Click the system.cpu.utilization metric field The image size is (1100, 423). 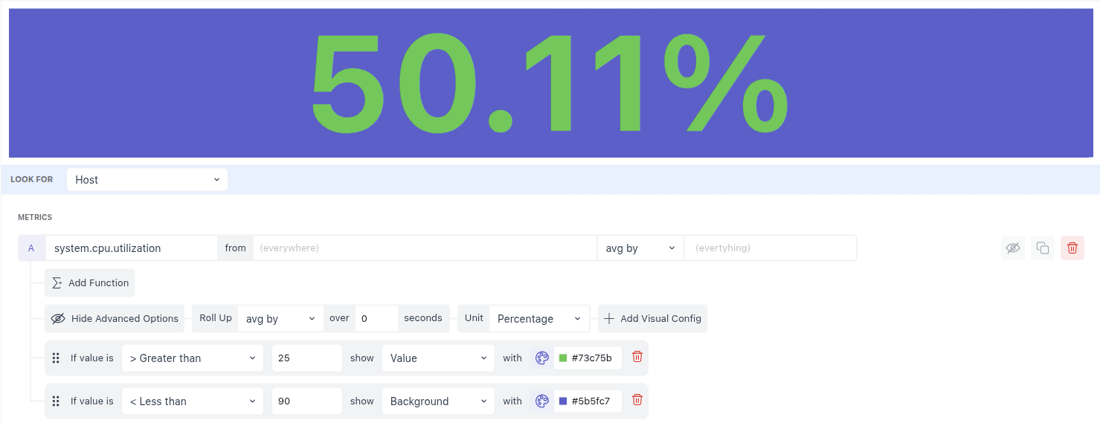tap(131, 248)
